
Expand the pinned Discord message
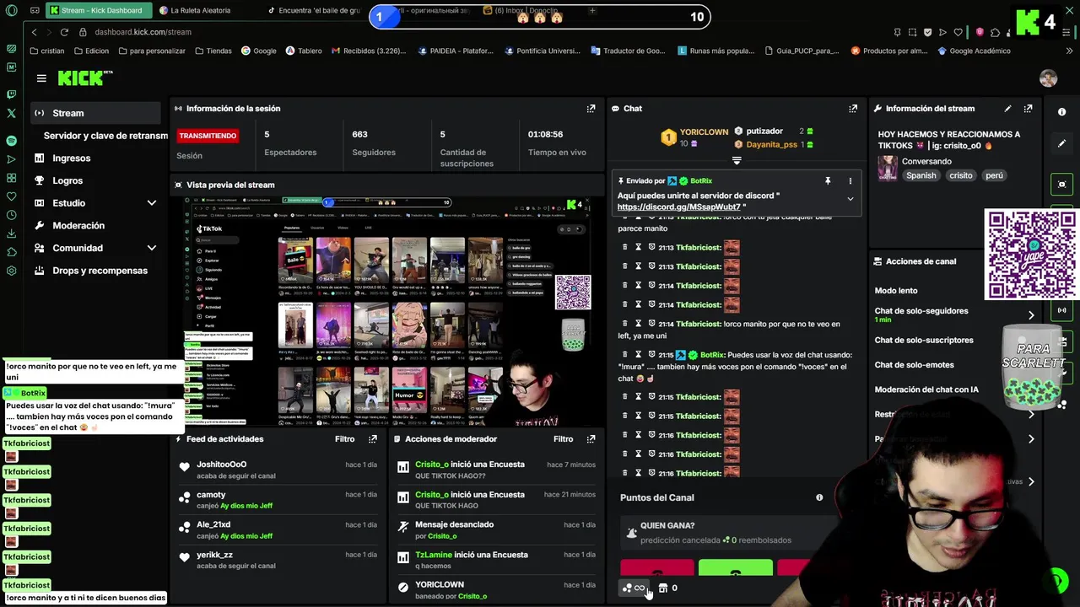850,199
